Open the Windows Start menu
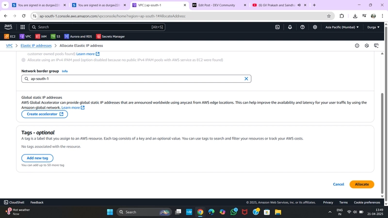 point(110,212)
